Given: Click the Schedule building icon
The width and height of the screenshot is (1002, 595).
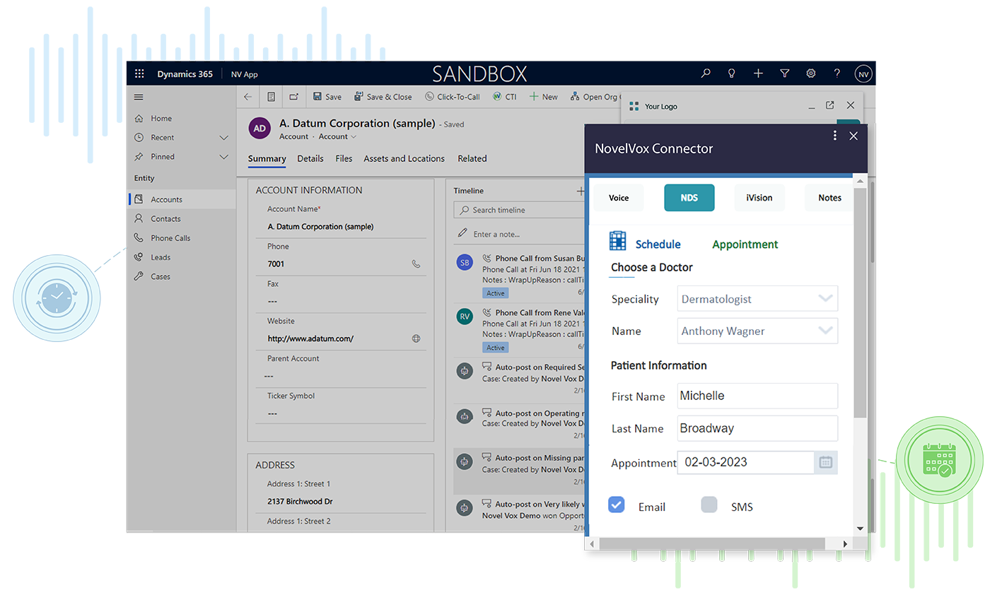Looking at the screenshot, I should click(618, 241).
